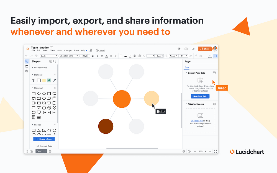Open the Insert menu
The width and height of the screenshot is (277, 173).
[59, 50]
